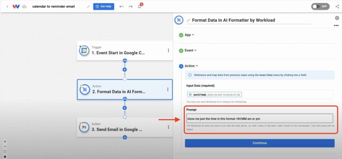Screen dimensions: 342x159
Task: Edit workflow name with pencil icon
Action: [88, 7]
